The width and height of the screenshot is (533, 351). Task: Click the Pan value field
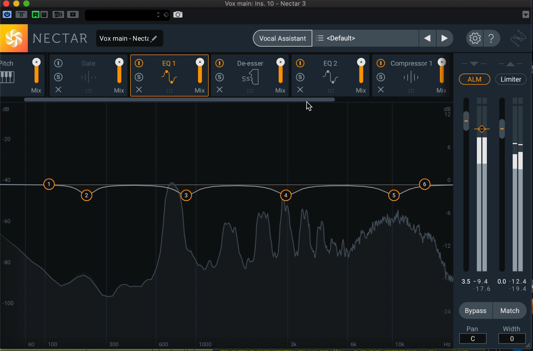click(473, 339)
